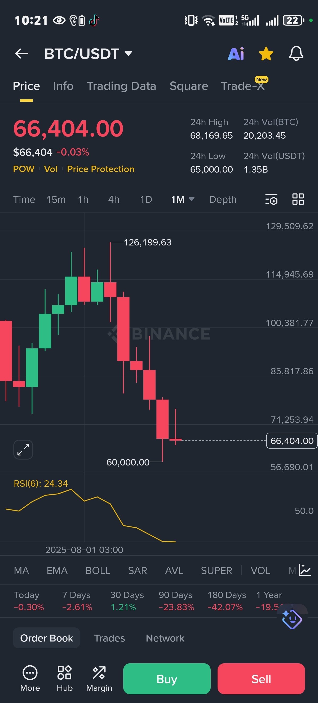Tap the TikTok status bar icon
This screenshot has width=318, height=703.
[94, 20]
